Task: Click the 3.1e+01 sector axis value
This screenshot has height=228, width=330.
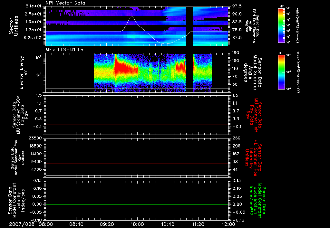Action: click(33, 6)
